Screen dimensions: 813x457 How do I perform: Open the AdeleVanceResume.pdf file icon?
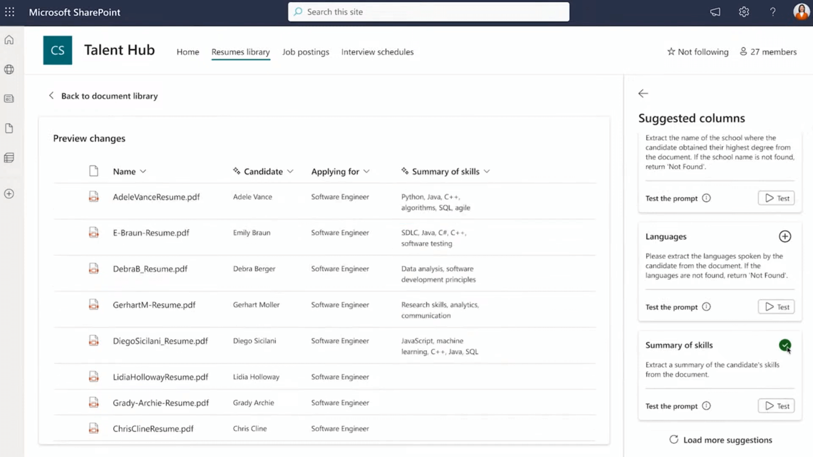94,196
